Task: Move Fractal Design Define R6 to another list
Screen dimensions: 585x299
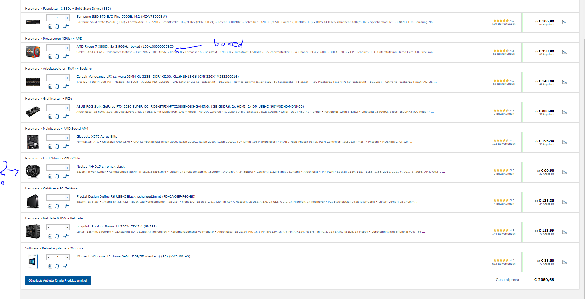Action: [66, 206]
